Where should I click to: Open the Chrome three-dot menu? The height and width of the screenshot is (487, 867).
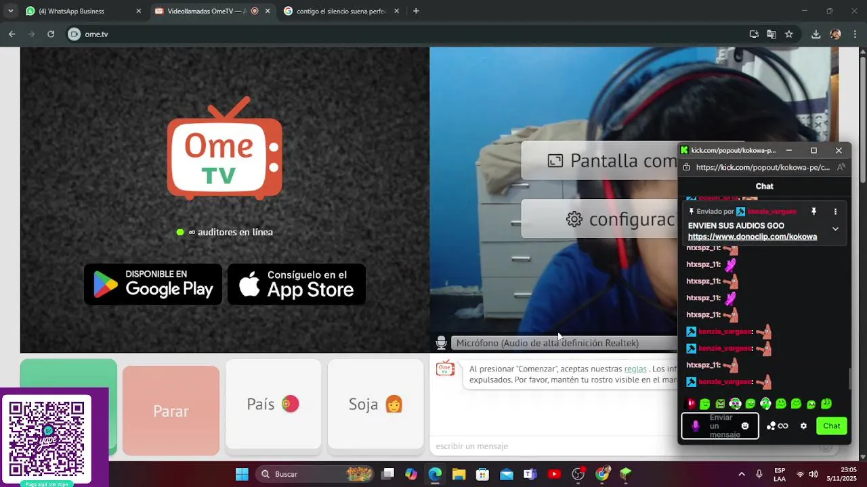click(855, 34)
